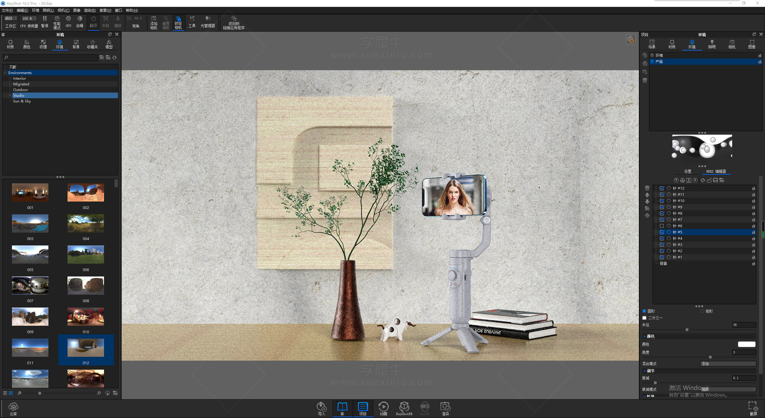Collapse the Environments tree folder
765x418 pixels.
(x=5, y=73)
